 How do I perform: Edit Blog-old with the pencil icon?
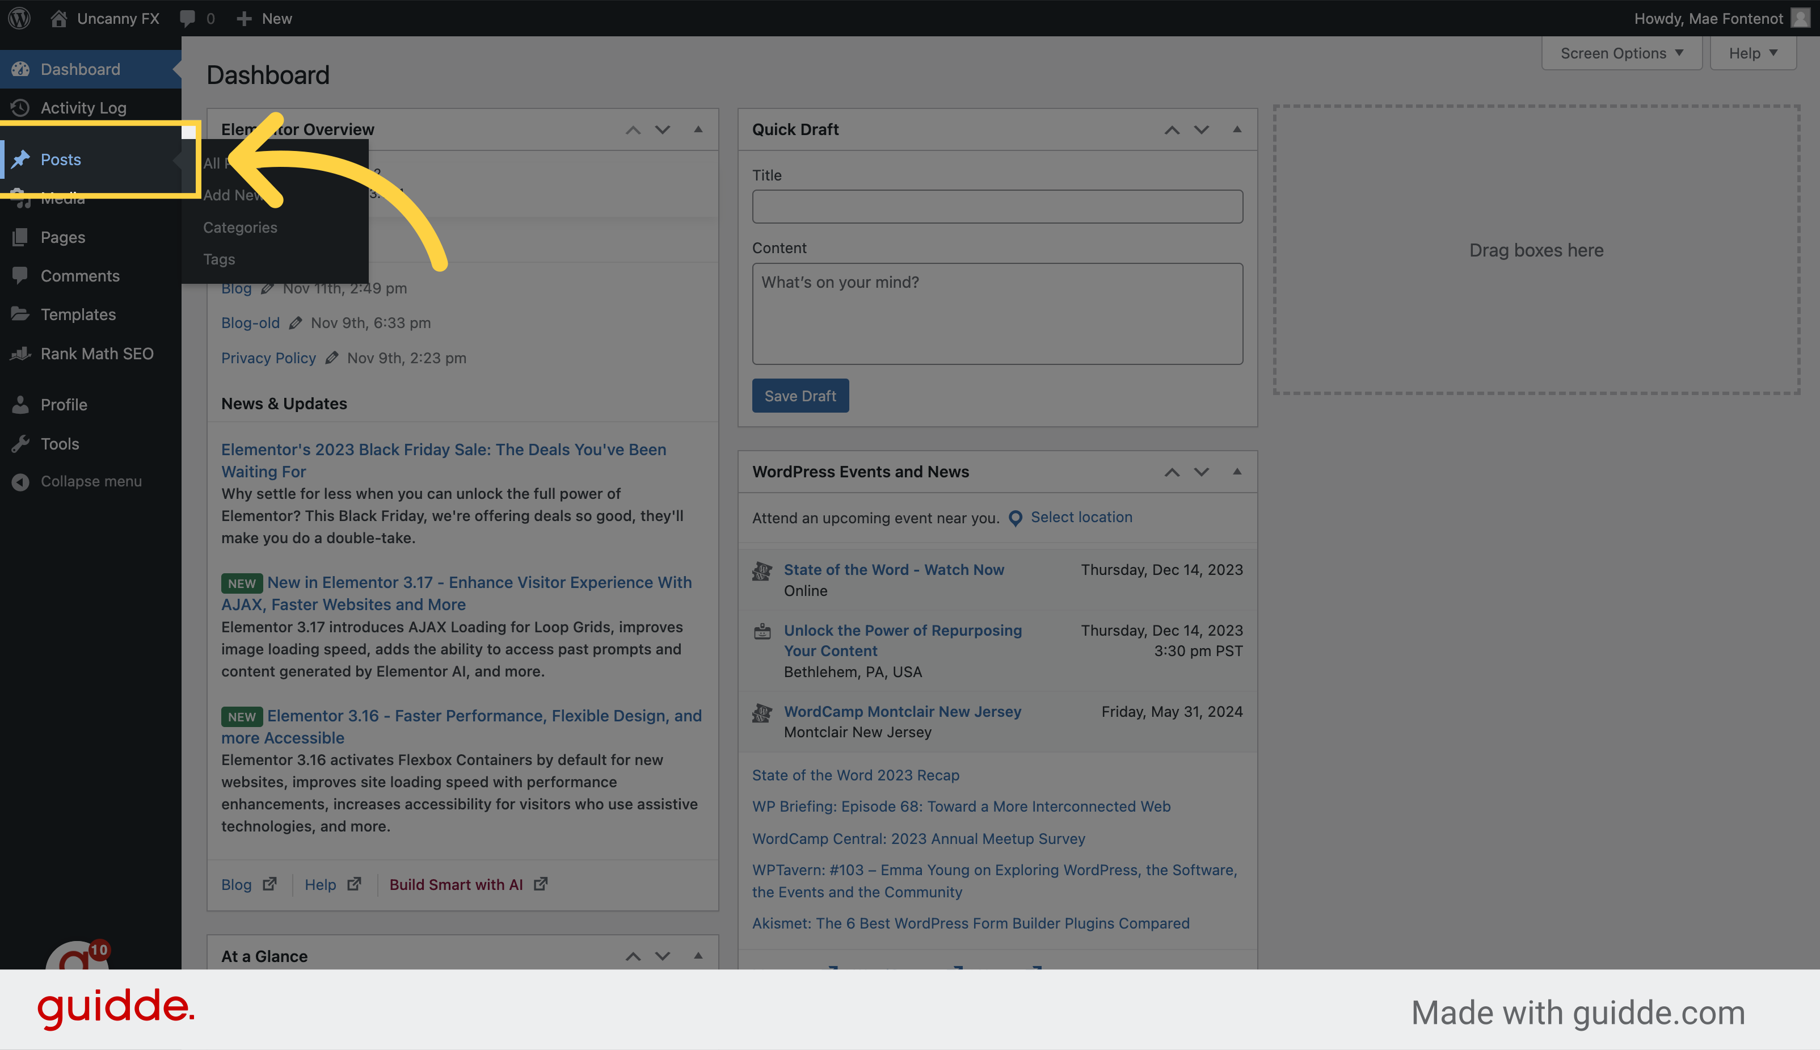[x=296, y=323]
